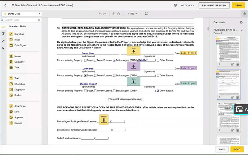The width and height of the screenshot is (248, 155).
Task: Click RECIPIENT PREVIEW button
Action: point(214,5)
